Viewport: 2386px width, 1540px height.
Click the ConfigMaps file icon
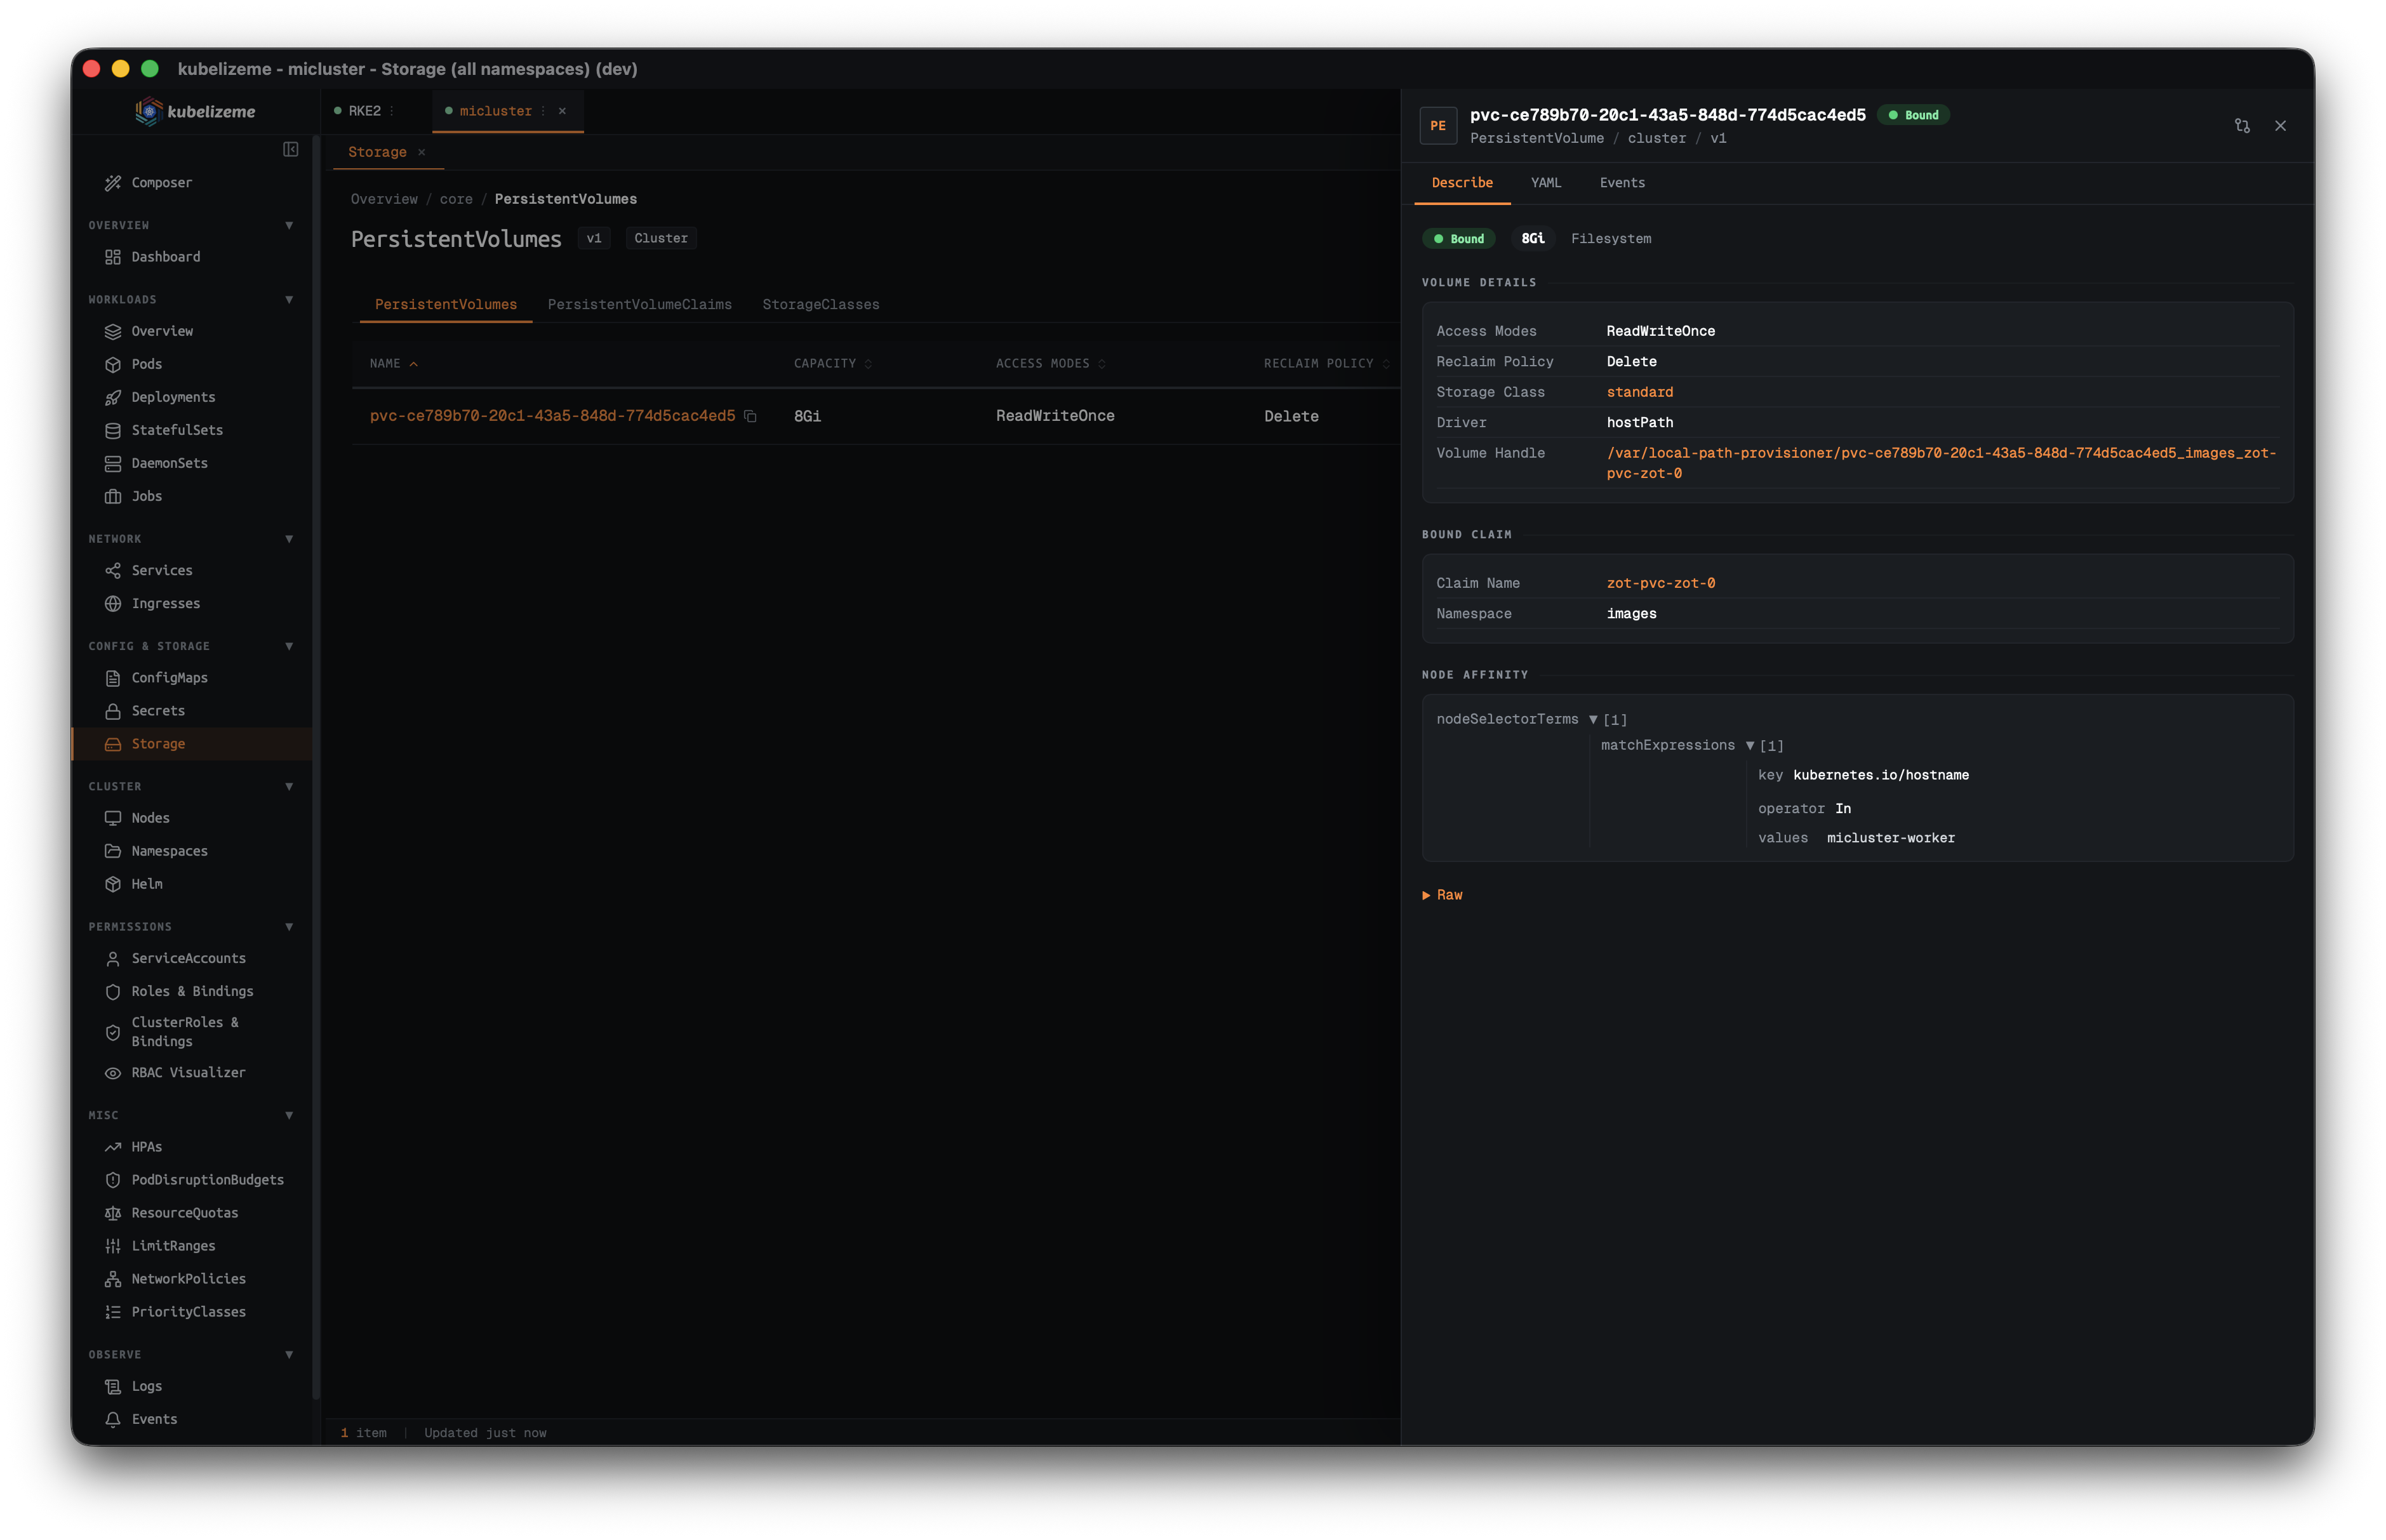coord(113,678)
